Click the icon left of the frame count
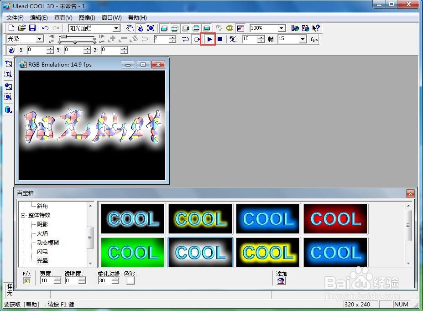The width and height of the screenshot is (423, 311). click(x=233, y=39)
